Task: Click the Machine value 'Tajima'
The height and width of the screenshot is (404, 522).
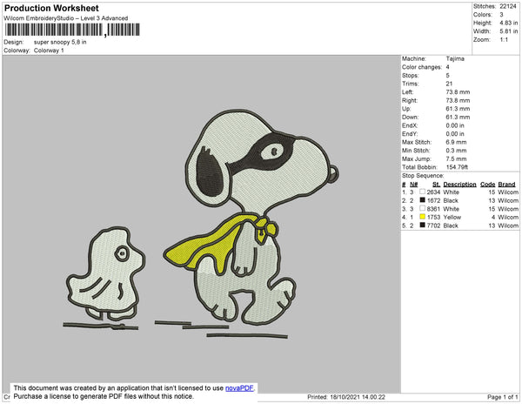Action: click(455, 58)
